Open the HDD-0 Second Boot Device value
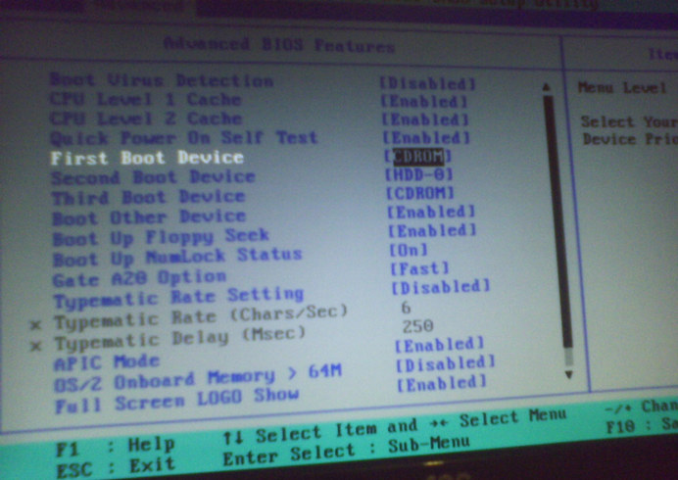 (419, 174)
